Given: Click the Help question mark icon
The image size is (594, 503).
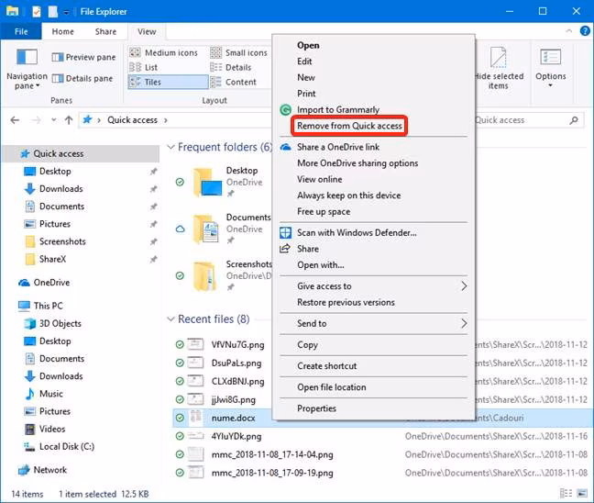Looking at the screenshot, I should click(585, 31).
